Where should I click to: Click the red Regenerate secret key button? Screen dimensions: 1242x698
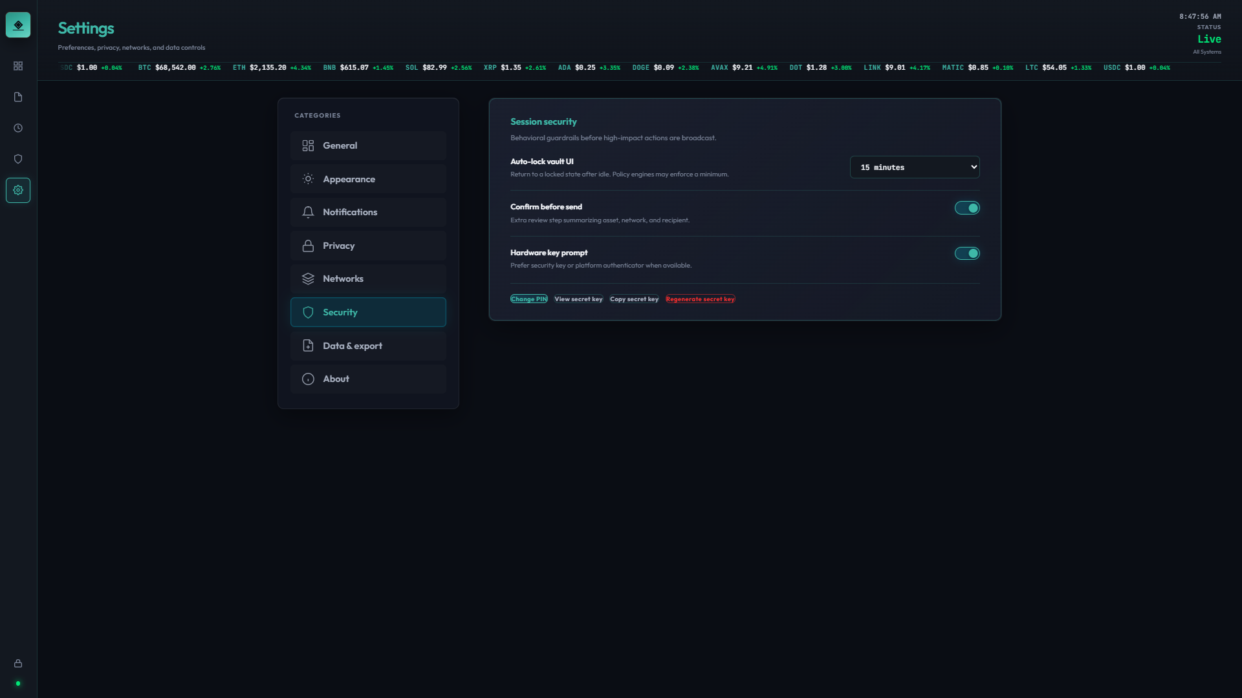click(x=700, y=299)
